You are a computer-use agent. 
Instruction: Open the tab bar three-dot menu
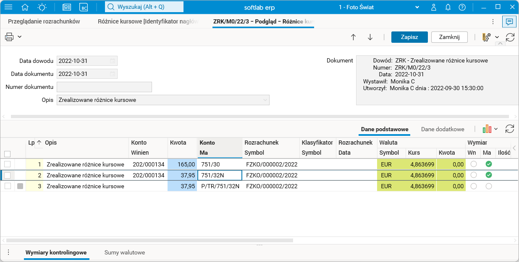pyautogui.click(x=493, y=21)
